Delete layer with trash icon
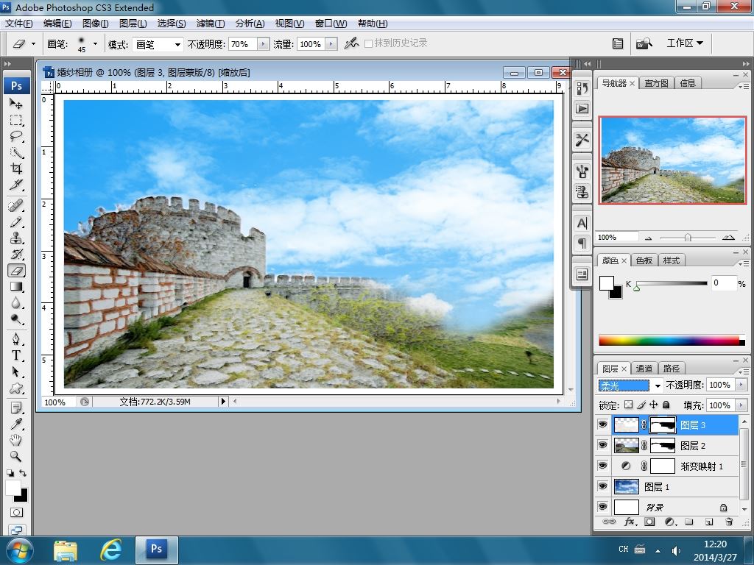 coord(729,522)
